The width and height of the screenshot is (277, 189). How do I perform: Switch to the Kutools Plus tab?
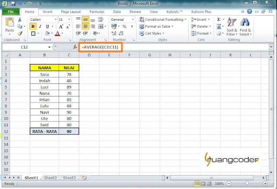[201, 12]
